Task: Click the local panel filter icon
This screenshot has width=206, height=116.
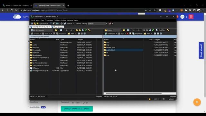Action: 61,30
